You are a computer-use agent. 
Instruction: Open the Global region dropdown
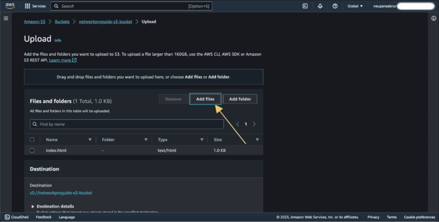tap(355, 6)
